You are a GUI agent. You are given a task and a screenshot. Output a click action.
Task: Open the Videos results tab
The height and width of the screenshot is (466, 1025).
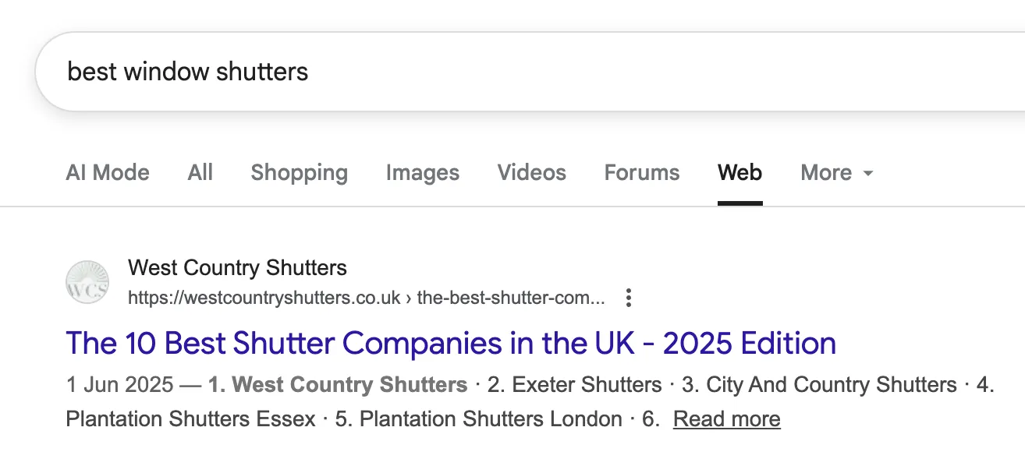[x=531, y=173]
